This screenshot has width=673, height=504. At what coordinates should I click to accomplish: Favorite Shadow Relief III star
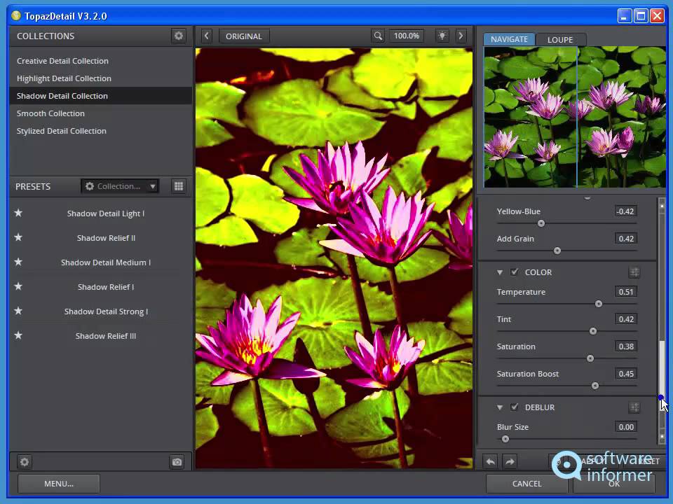18,335
